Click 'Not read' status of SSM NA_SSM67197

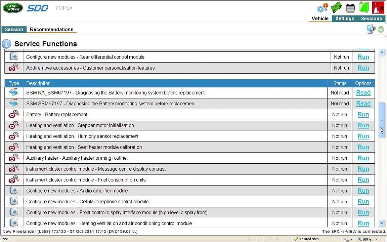tap(340, 93)
